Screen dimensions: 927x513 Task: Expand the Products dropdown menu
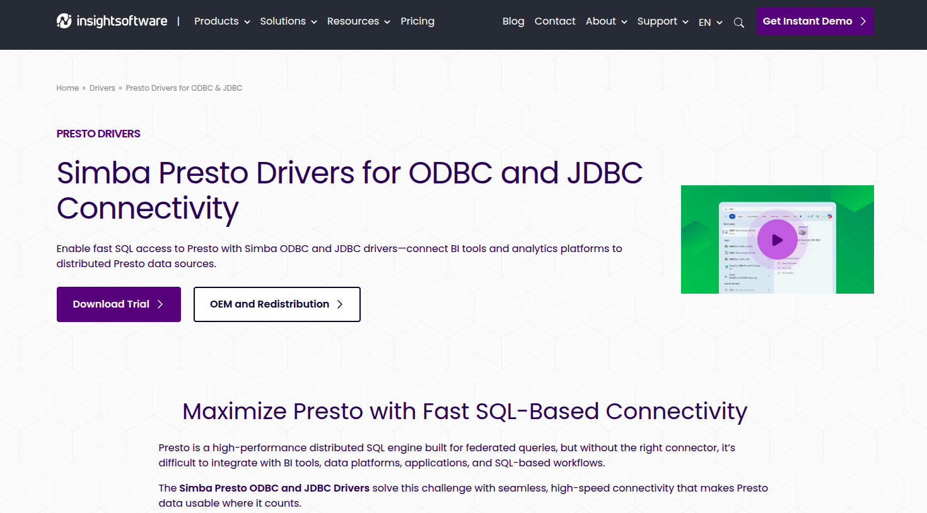click(x=222, y=21)
